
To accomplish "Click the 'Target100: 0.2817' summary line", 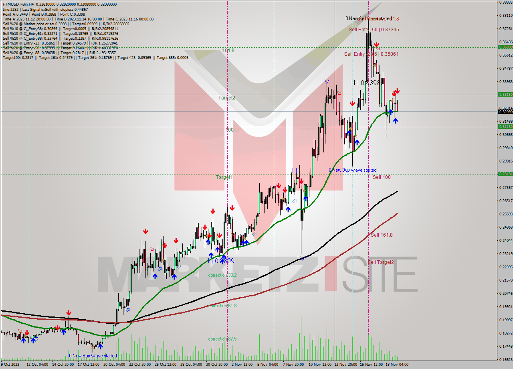I will [95, 58].
